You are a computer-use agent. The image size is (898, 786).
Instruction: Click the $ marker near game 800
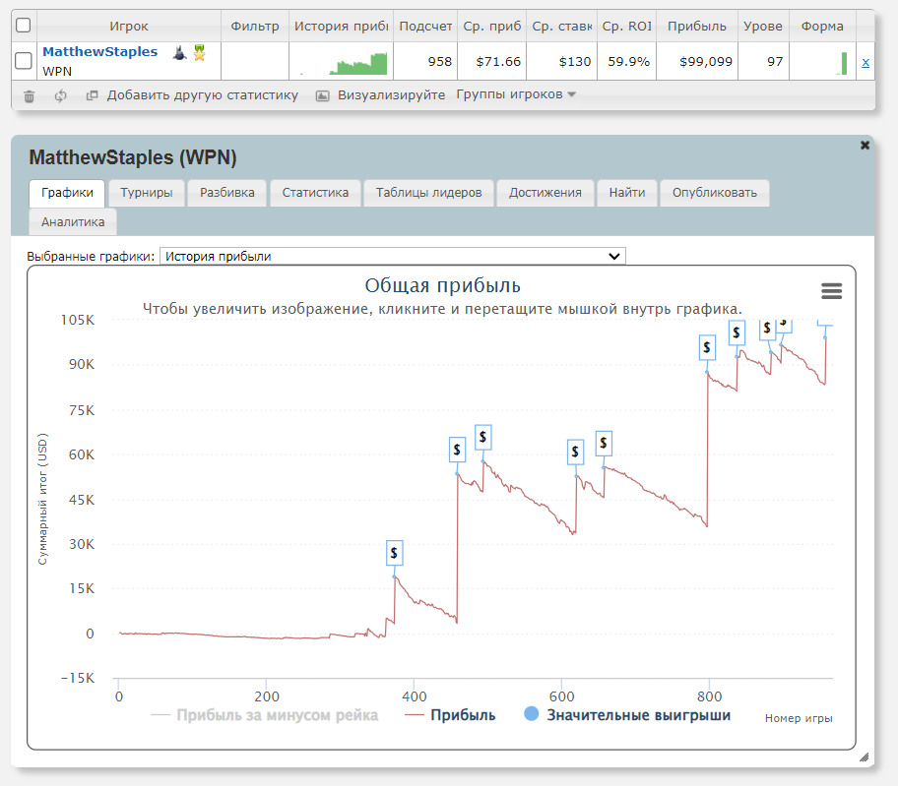(707, 347)
